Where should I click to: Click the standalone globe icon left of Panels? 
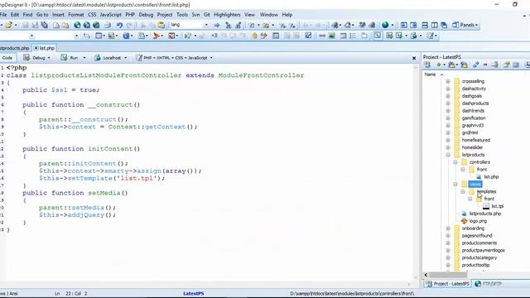(x=385, y=25)
